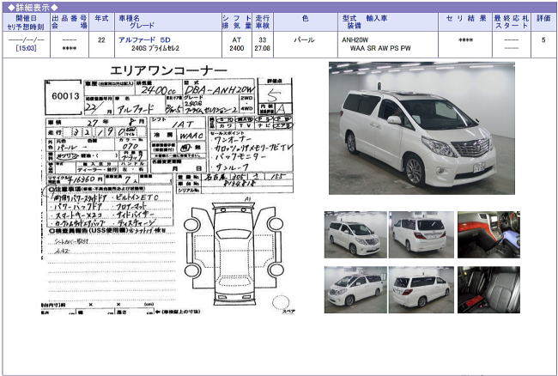Click the ◆詳細表示◆ title bar
Image resolution: width=558 pixels, height=376 pixels.
(279, 7)
